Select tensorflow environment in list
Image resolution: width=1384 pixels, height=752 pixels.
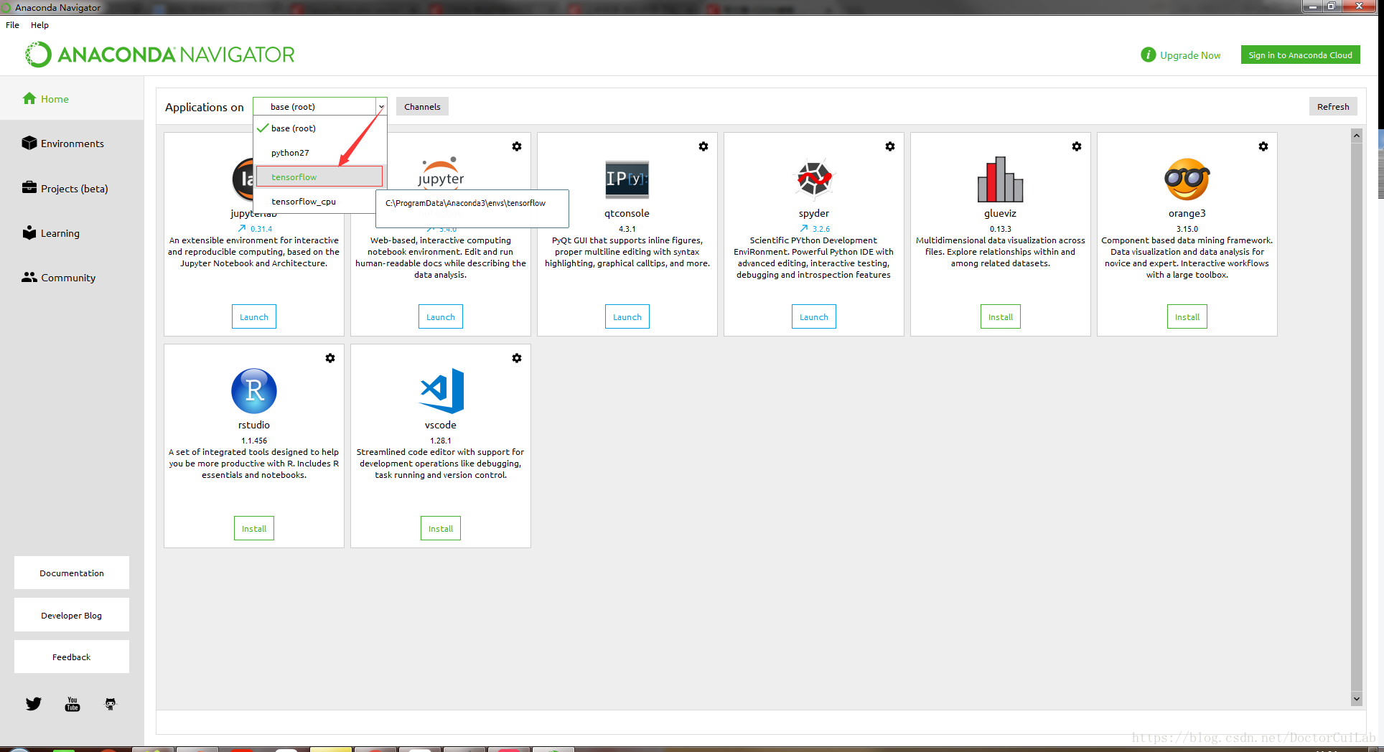pyautogui.click(x=319, y=177)
